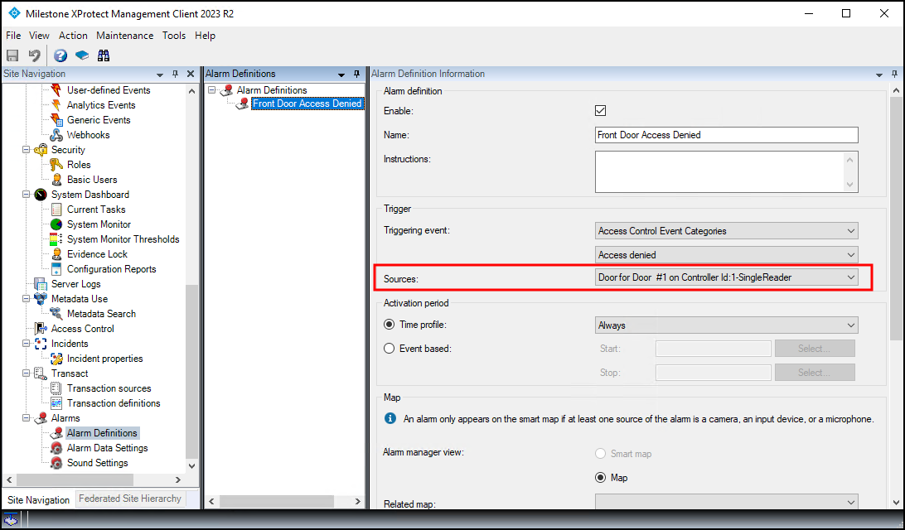The image size is (905, 530).
Task: Click the System Dashboard gauge icon
Action: point(41,195)
